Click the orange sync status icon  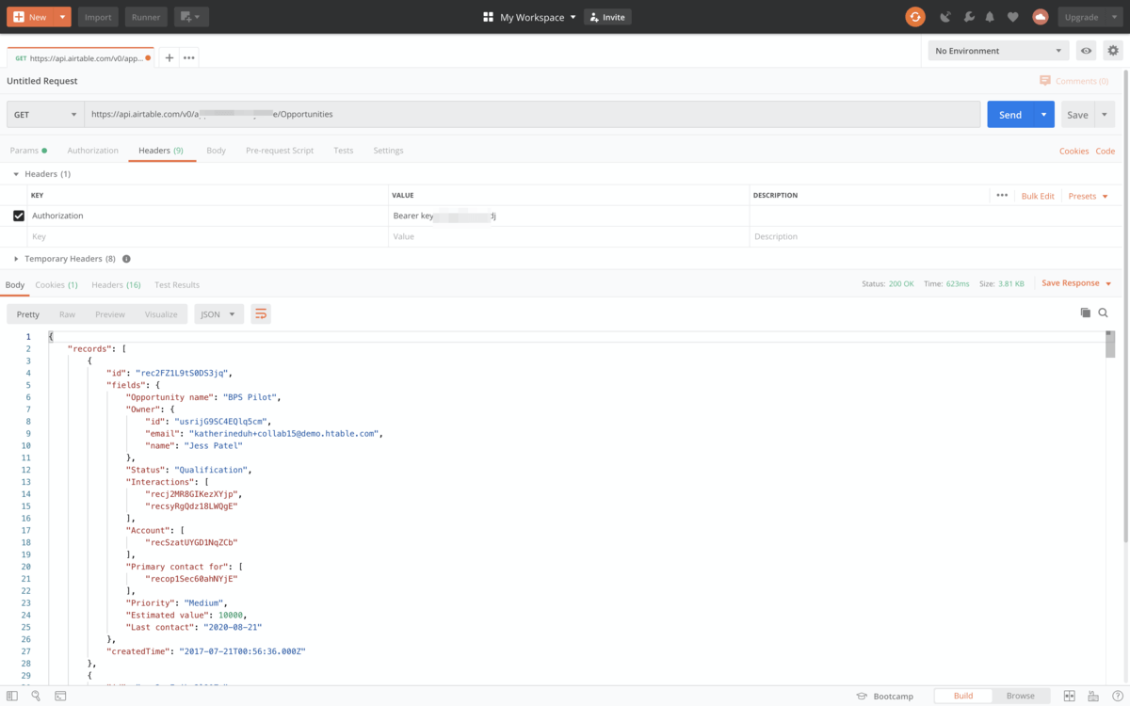click(915, 17)
